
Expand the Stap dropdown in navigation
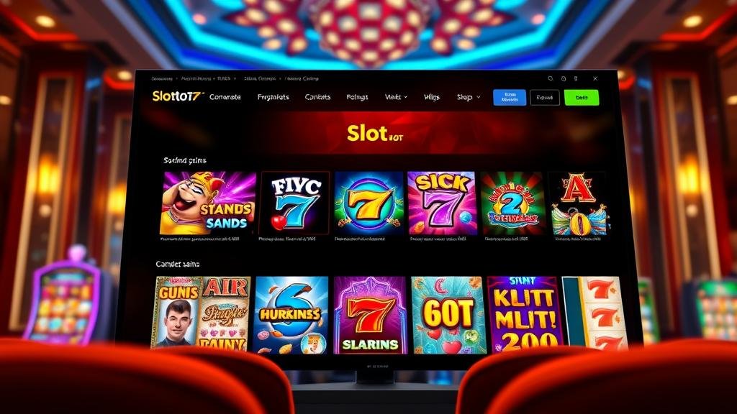469,97
